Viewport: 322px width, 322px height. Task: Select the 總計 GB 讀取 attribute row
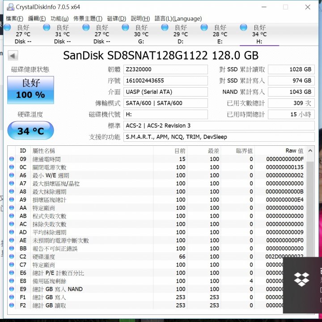tap(145, 305)
